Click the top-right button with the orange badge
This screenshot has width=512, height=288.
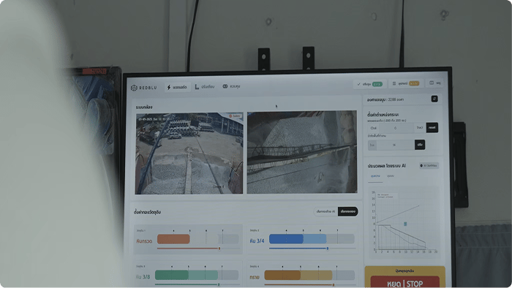[406, 83]
